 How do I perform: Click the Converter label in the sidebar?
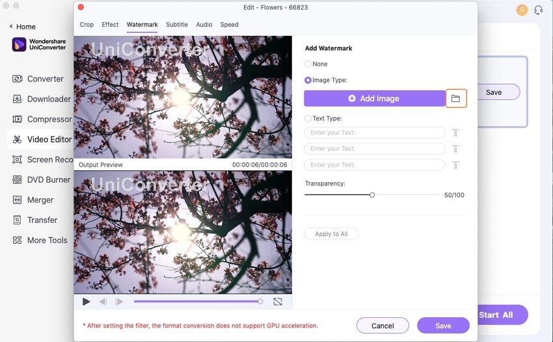(46, 79)
